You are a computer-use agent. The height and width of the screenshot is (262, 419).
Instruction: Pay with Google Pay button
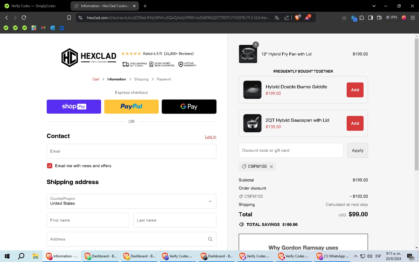point(189,107)
